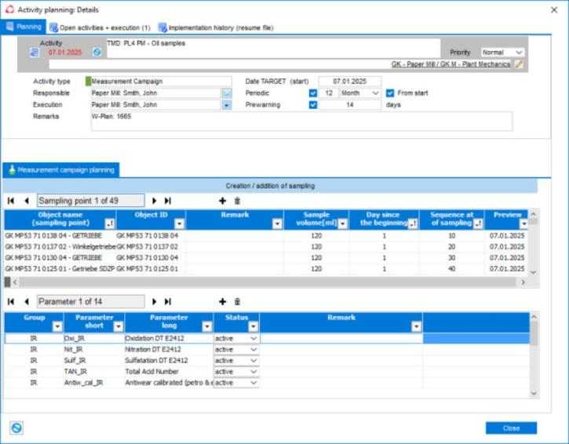Open Group column filter
The width and height of the screenshot is (569, 444).
click(x=57, y=327)
